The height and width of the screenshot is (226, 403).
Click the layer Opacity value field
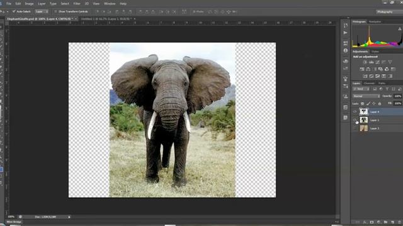pyautogui.click(x=398, y=96)
